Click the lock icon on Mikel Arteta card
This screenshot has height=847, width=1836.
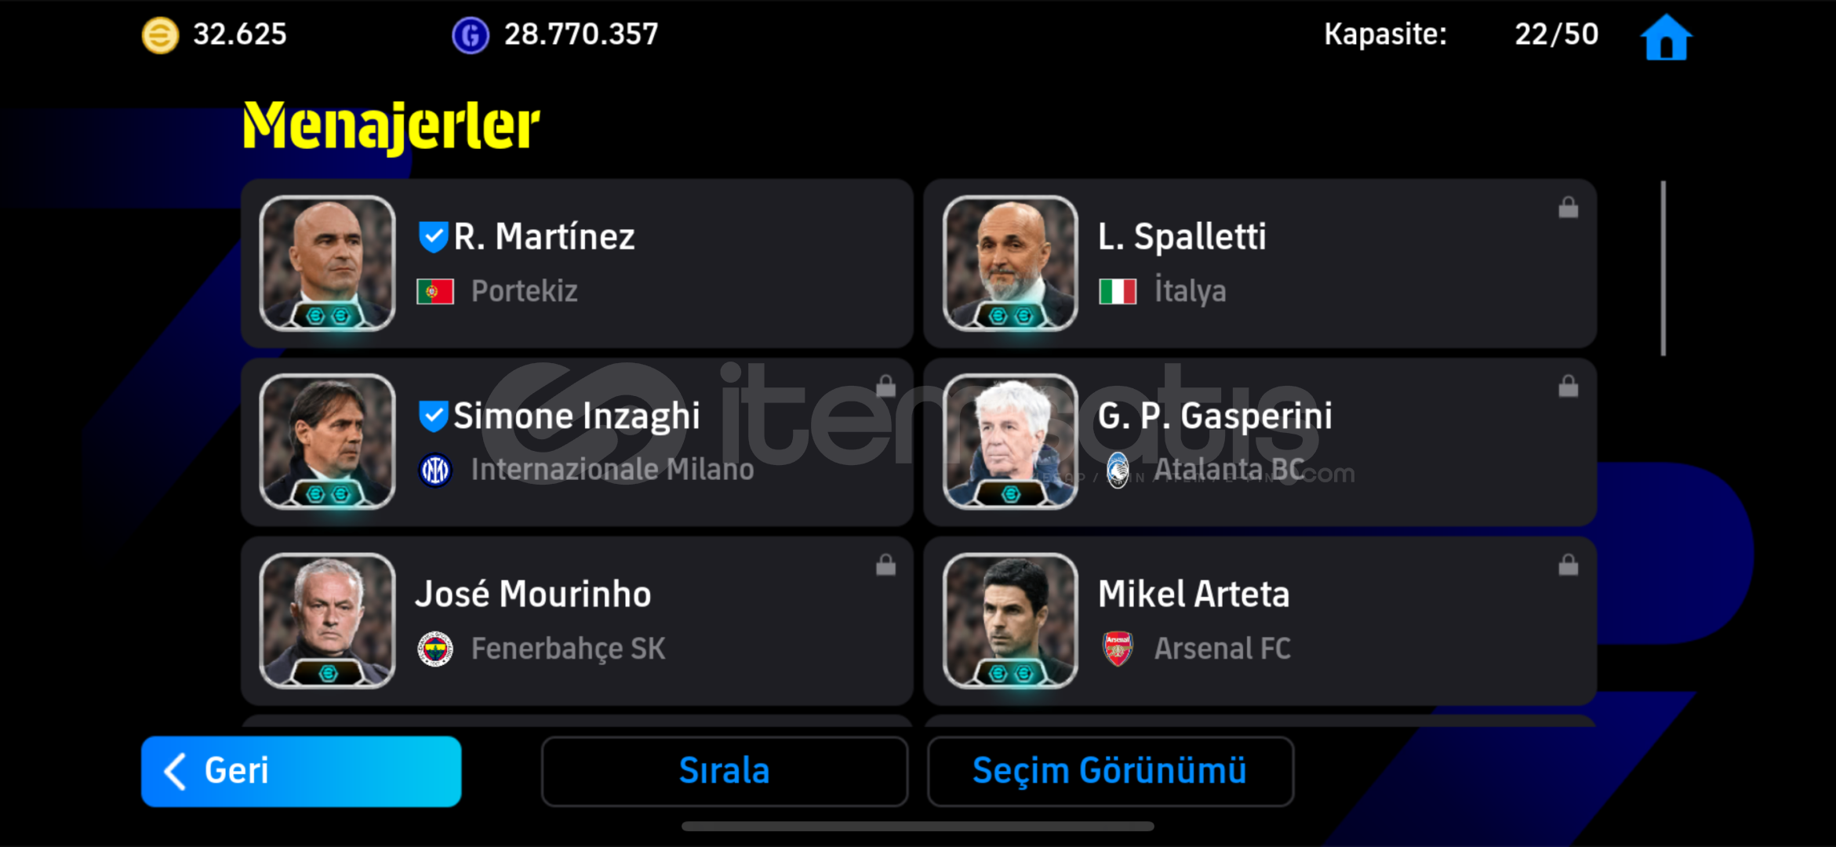1568,565
